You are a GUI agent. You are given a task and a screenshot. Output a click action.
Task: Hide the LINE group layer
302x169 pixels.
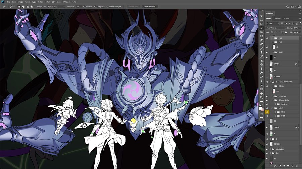(267, 112)
